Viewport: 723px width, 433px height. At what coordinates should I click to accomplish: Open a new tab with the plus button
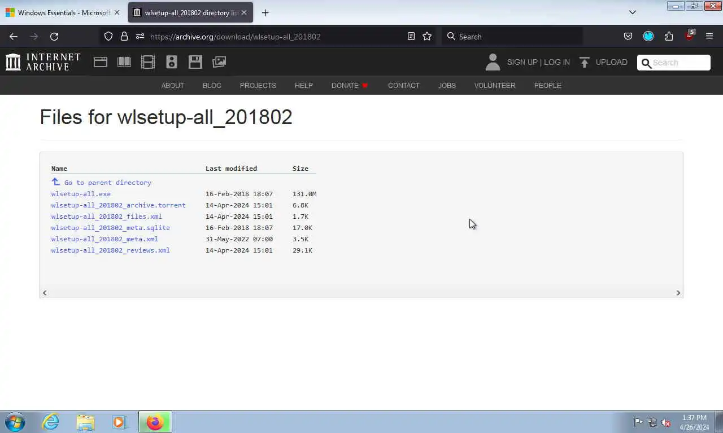pos(265,12)
